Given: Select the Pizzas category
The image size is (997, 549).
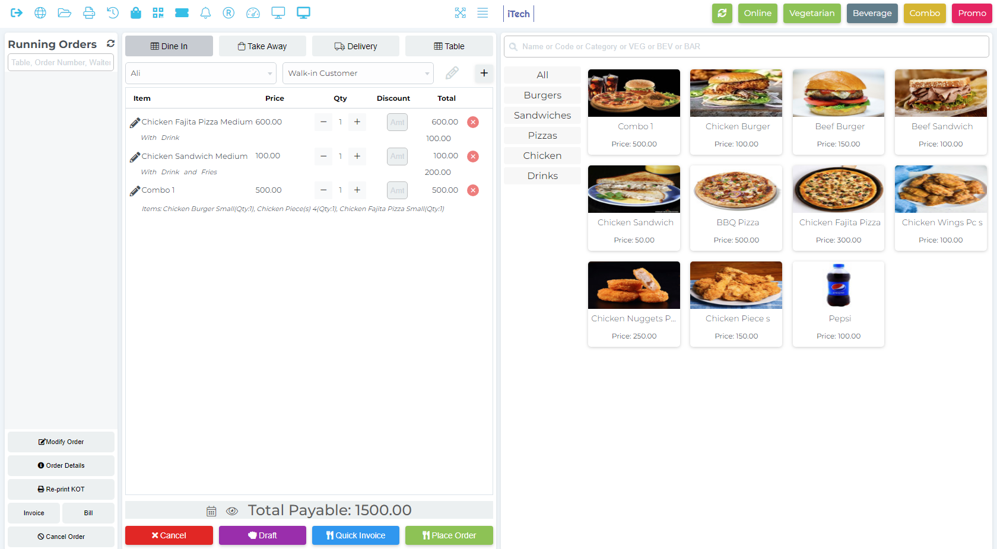Looking at the screenshot, I should 542,136.
